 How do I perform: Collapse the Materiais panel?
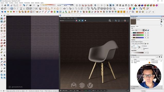[131, 18]
